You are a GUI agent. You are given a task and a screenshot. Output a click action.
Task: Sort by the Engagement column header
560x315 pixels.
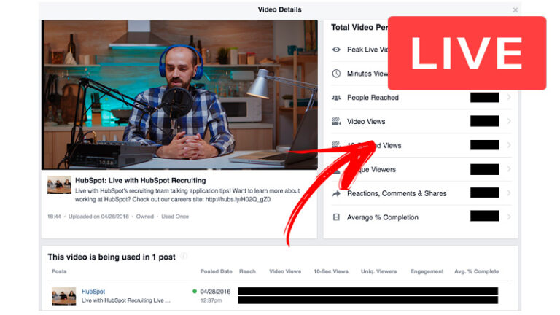427,271
